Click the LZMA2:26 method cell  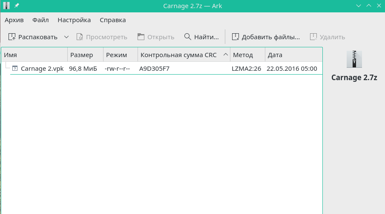pos(246,69)
